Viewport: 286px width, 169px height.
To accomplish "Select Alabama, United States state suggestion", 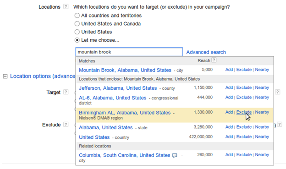I will click(106, 127).
